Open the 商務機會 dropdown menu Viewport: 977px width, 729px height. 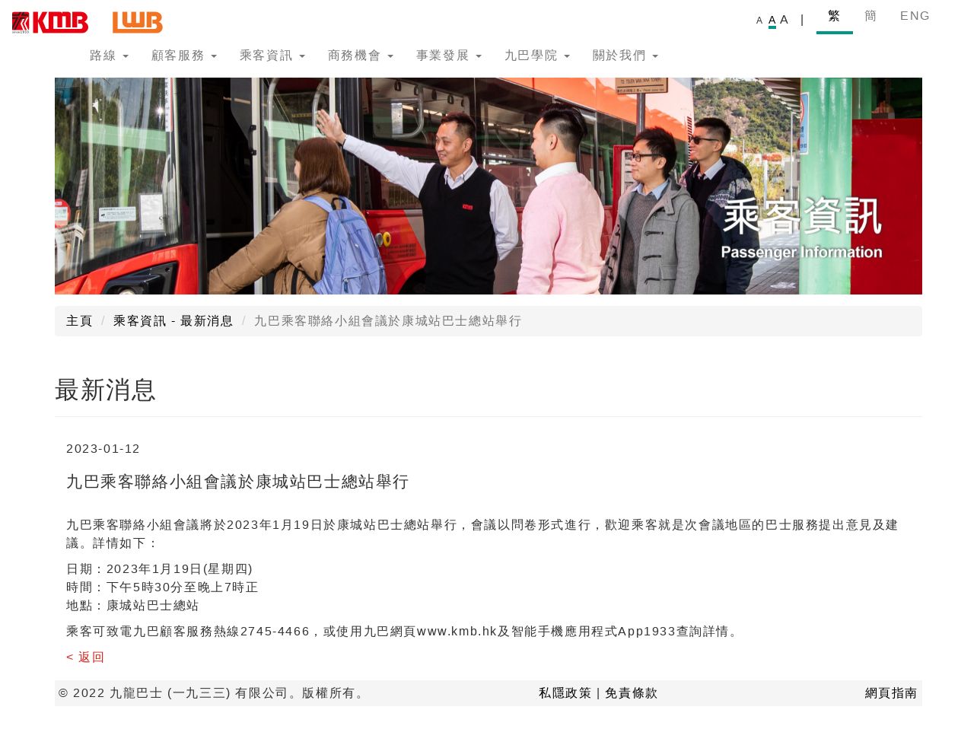(361, 56)
